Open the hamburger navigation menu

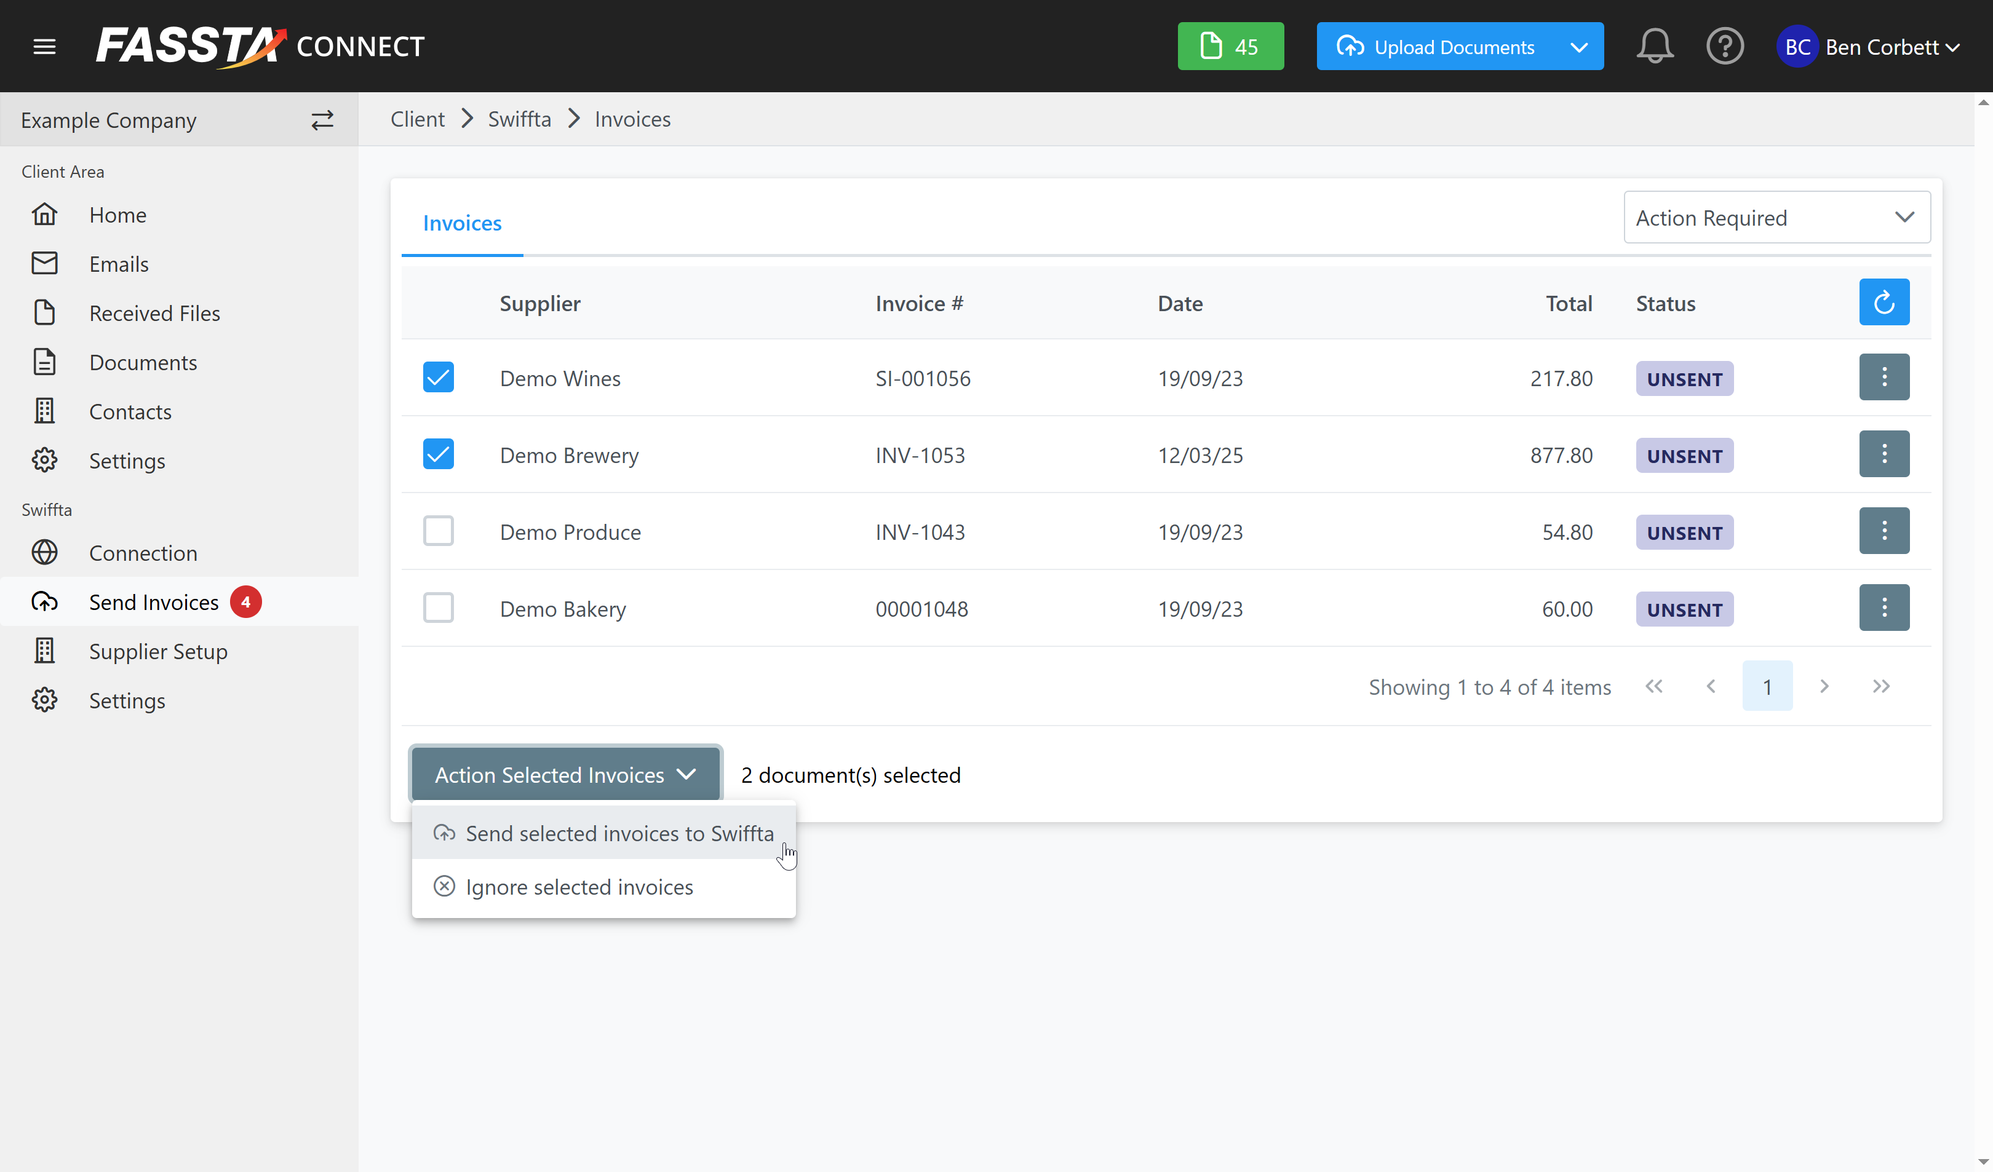click(x=44, y=47)
